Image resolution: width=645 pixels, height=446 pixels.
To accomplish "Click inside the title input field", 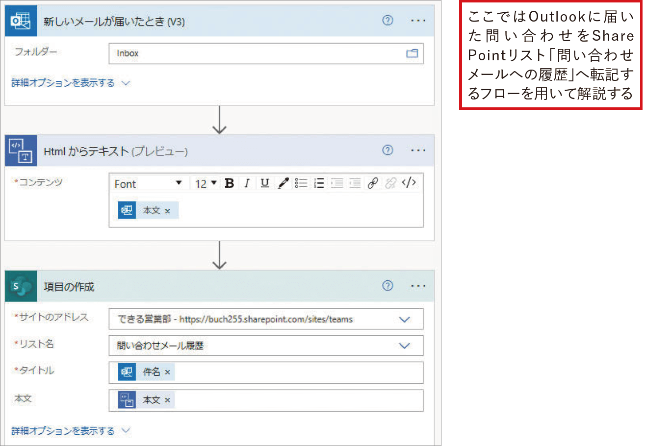I will pyautogui.click(x=266, y=372).
